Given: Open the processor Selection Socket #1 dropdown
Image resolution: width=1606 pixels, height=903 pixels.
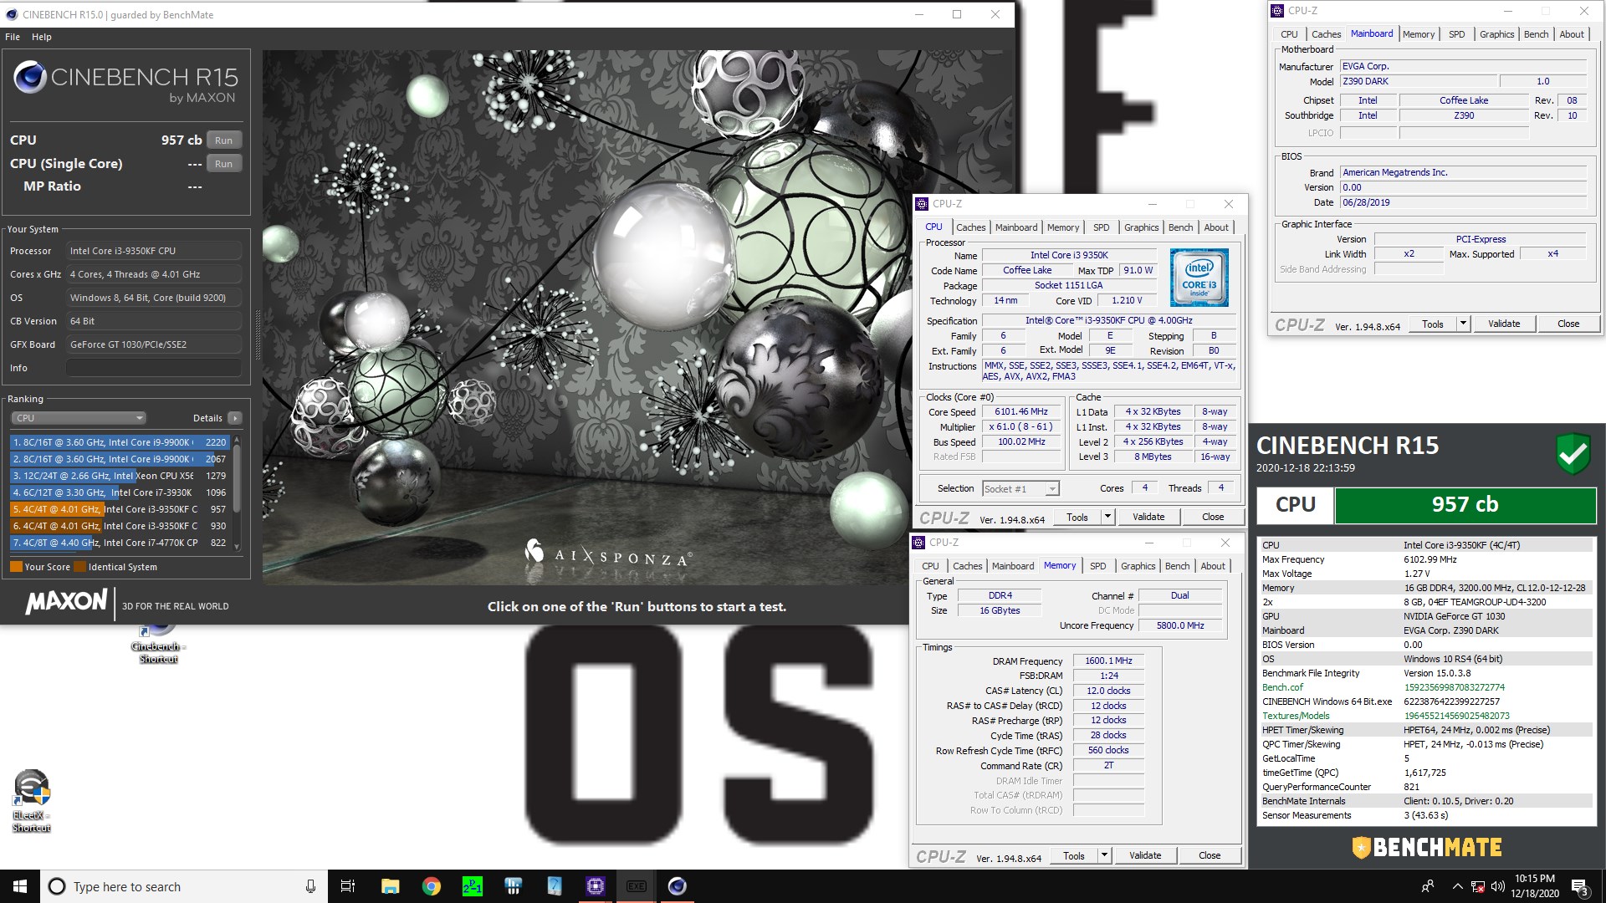Looking at the screenshot, I should [1020, 488].
